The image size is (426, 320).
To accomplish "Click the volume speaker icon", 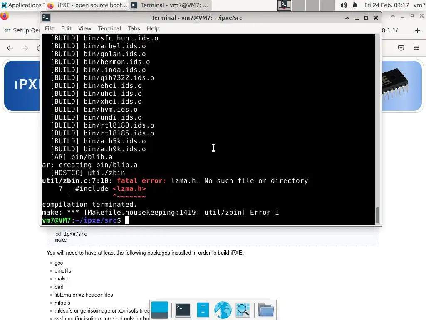I will point(344,5).
